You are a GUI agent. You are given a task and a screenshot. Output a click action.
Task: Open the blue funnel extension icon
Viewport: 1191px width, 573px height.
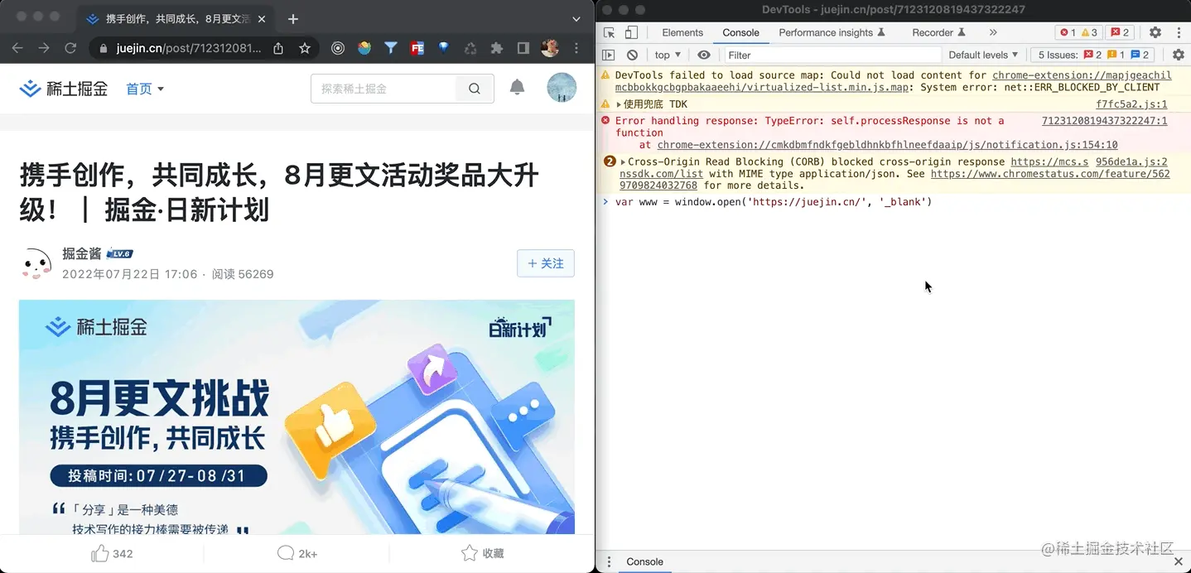[x=391, y=49]
